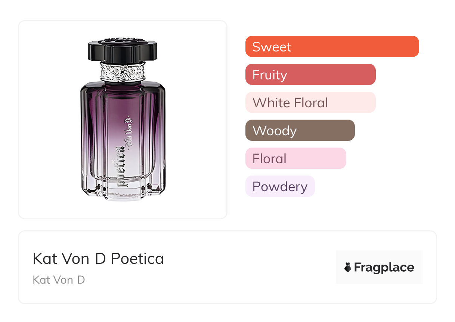This screenshot has height=322, width=455.
Task: Visit the Fragplace wordmark text
Action: 384,268
